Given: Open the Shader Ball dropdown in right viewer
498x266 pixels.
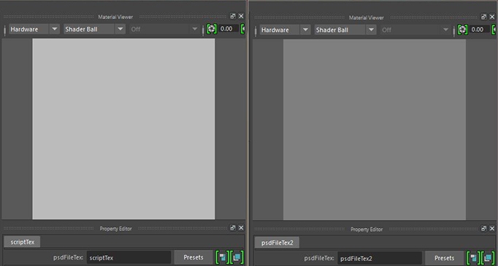Looking at the screenshot, I should pyautogui.click(x=371, y=30).
